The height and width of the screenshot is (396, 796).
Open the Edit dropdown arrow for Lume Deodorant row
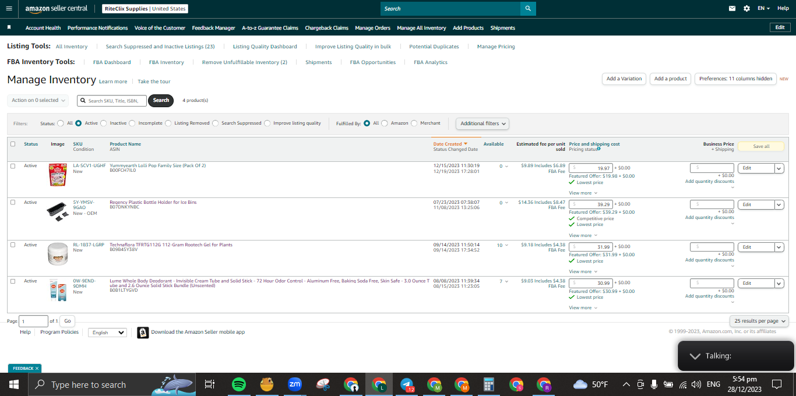point(779,284)
